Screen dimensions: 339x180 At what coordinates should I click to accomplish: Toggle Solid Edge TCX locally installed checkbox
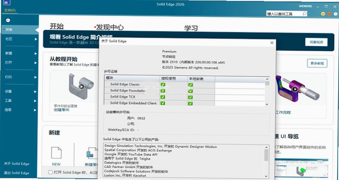click(190, 97)
